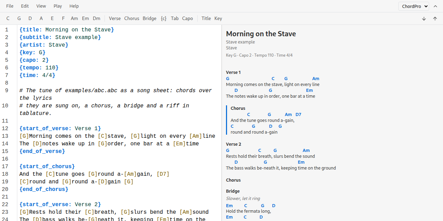
Task: Open the Play menu
Action: [x=58, y=6]
